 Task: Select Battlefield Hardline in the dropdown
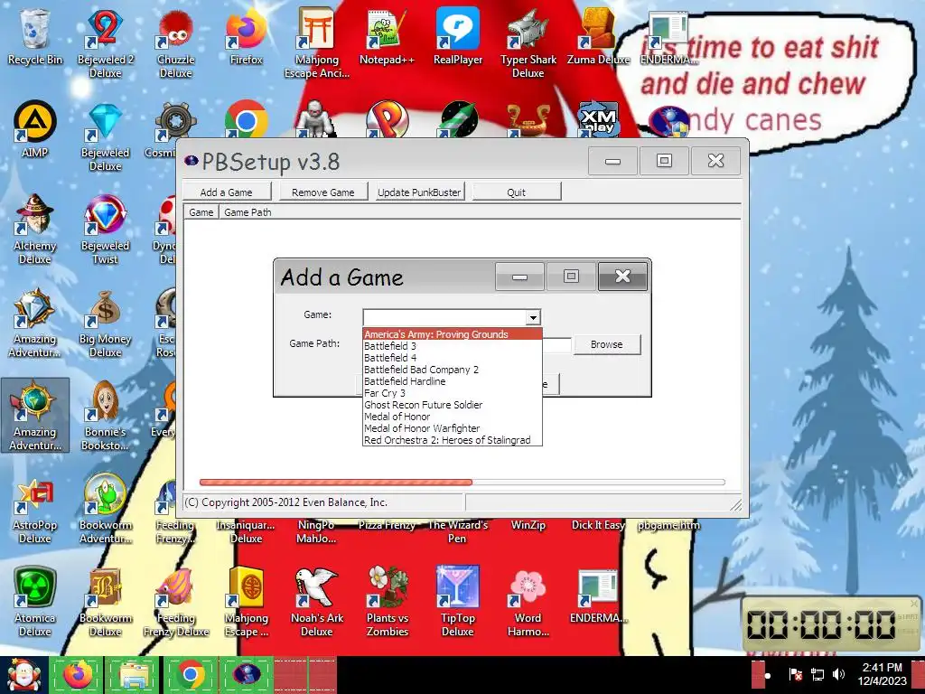click(453, 381)
